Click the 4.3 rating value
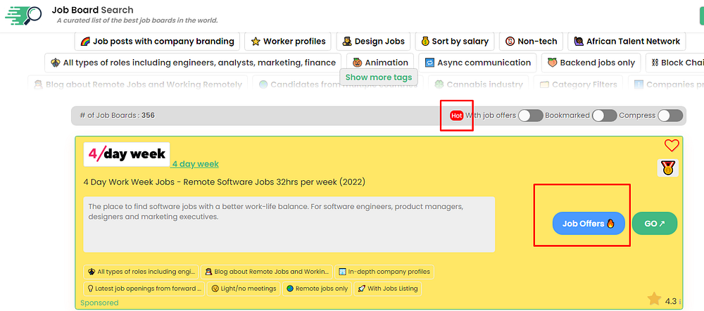704x311 pixels. click(x=670, y=301)
